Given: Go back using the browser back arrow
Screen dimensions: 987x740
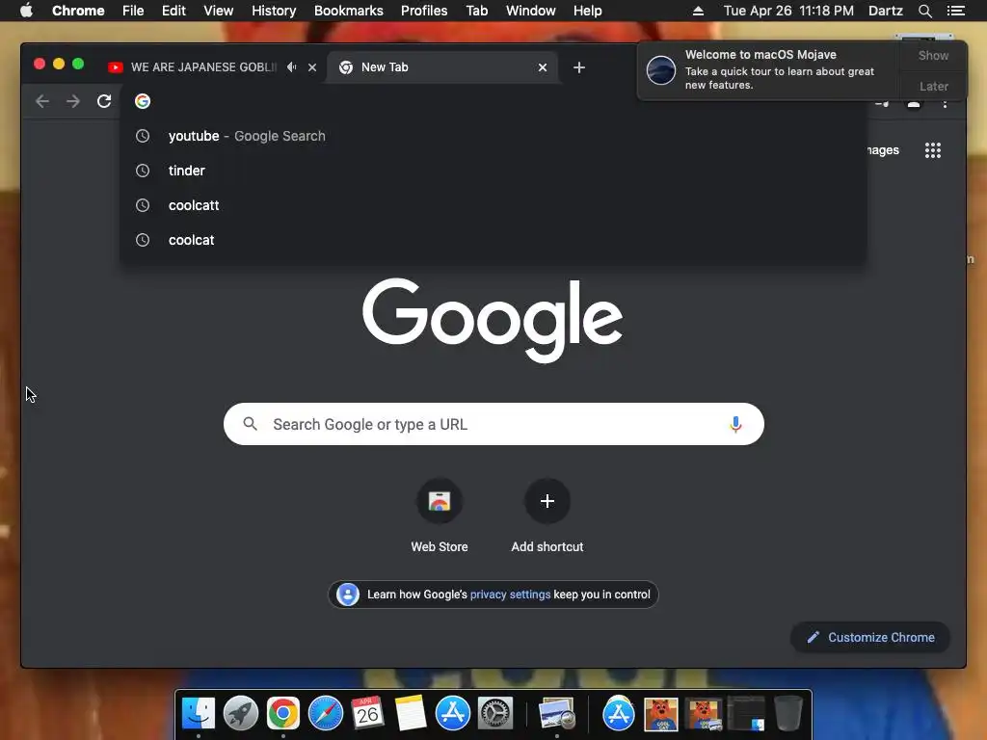Looking at the screenshot, I should 42,101.
